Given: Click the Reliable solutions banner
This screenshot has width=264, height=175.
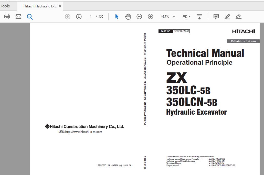Looking at the screenshot, I should (243, 41).
